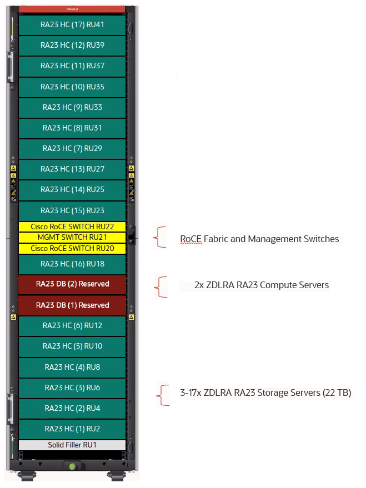Screen dimensions: 366x488
Task: Click the RA23 DB (1) Reserved block
Action: point(72,305)
